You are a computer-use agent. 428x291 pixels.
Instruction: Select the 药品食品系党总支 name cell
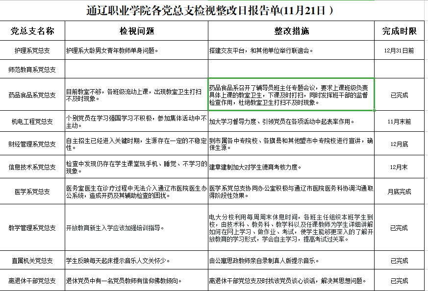coord(32,95)
